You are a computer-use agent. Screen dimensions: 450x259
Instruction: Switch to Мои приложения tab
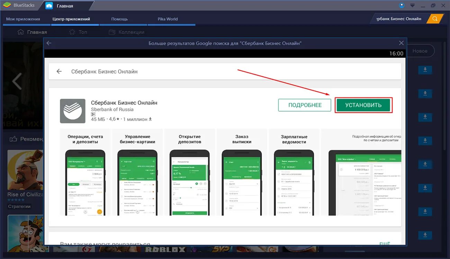(23, 19)
